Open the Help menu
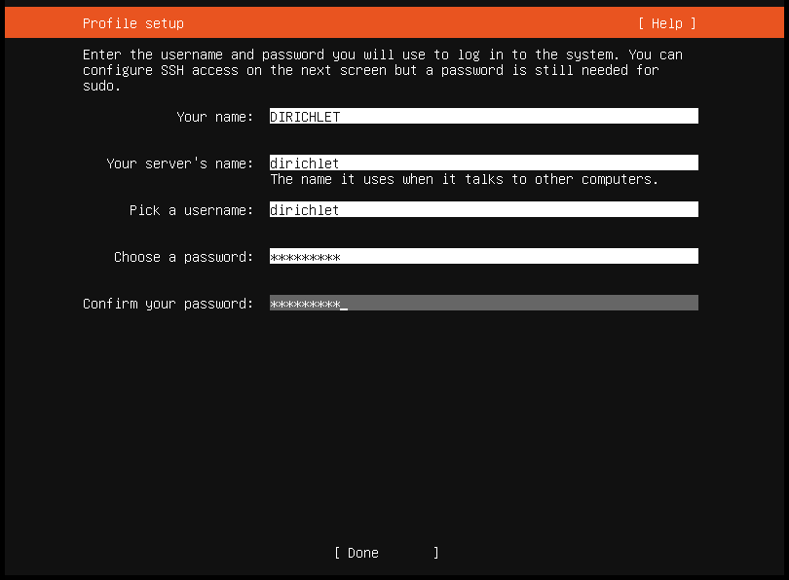This screenshot has height=580, width=789. tap(666, 23)
